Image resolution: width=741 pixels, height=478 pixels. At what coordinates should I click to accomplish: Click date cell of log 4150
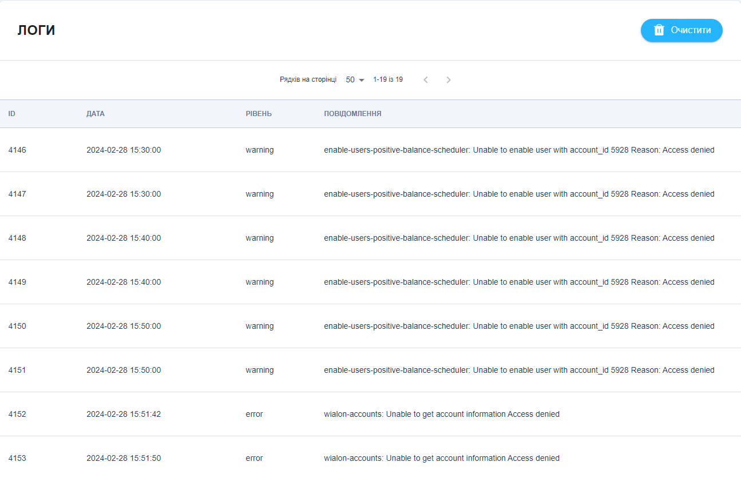[124, 326]
